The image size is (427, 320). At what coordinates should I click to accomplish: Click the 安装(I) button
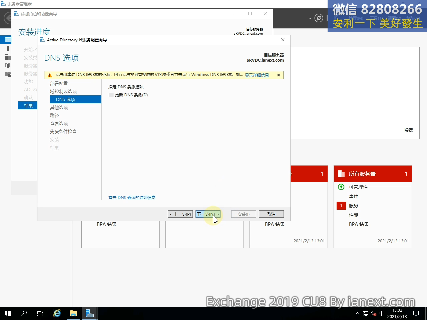point(244,214)
